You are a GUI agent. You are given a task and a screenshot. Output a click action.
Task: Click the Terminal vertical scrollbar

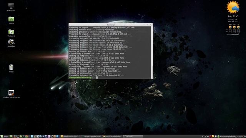pos(152,53)
